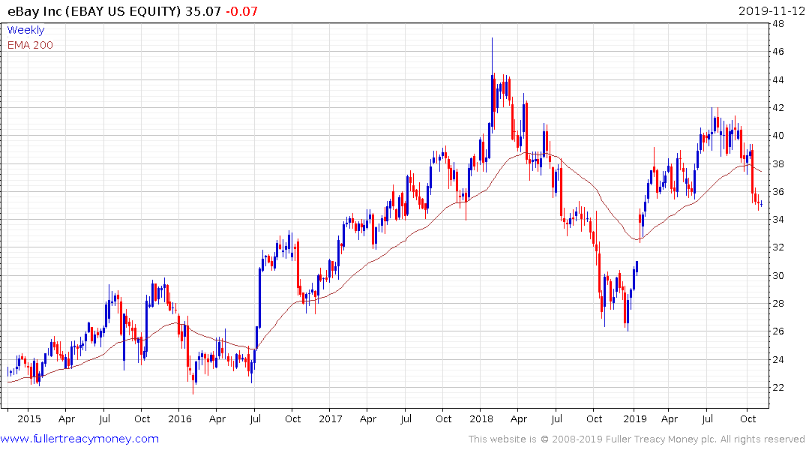Click the 30 price axis label

[x=778, y=276]
